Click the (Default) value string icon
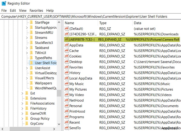This screenshot has width=181, height=131. pyautogui.click(x=67, y=28)
